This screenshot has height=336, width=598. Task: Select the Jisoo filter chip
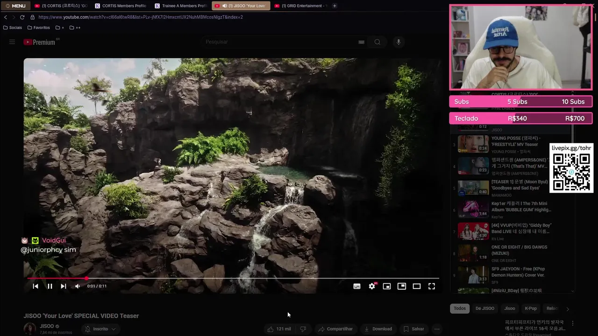click(510, 308)
